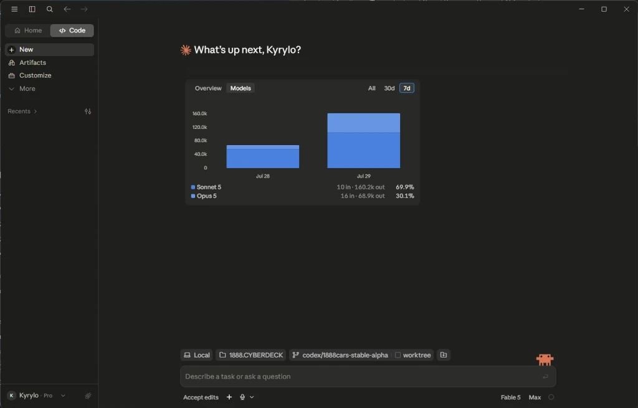Go back with the left arrow
Viewport: 638px width, 408px height.
tap(67, 9)
